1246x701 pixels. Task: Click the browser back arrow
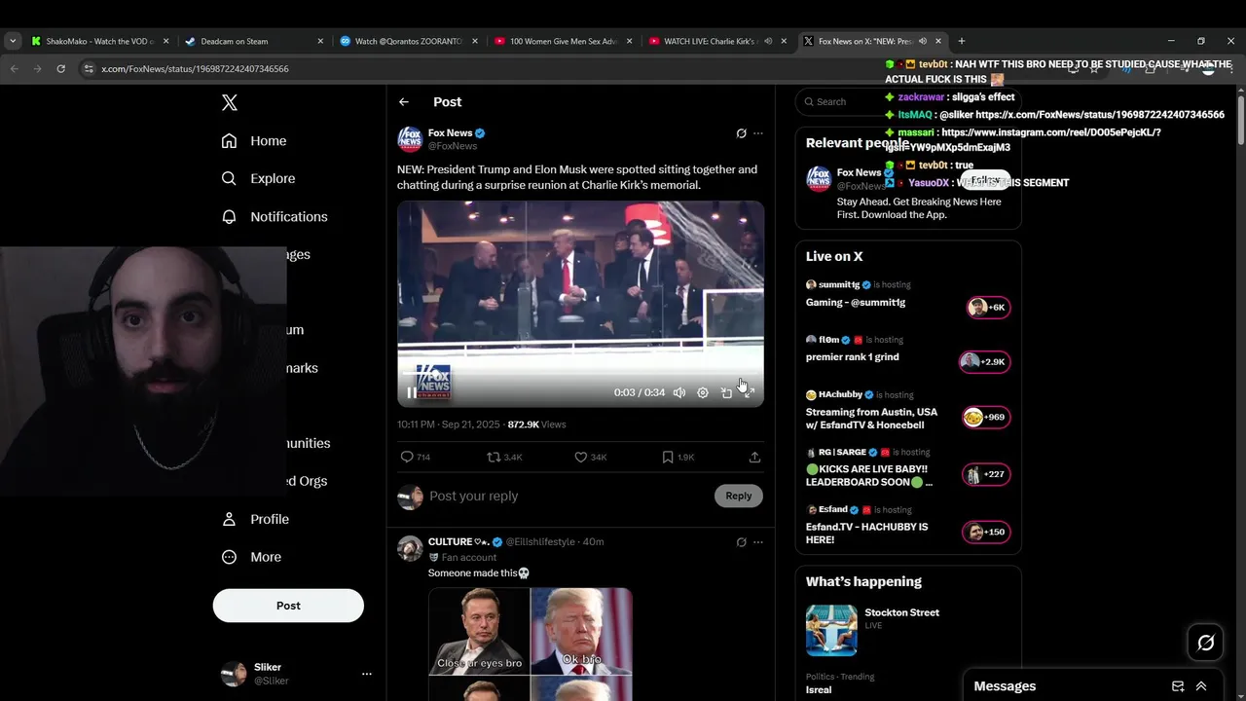[x=14, y=69]
